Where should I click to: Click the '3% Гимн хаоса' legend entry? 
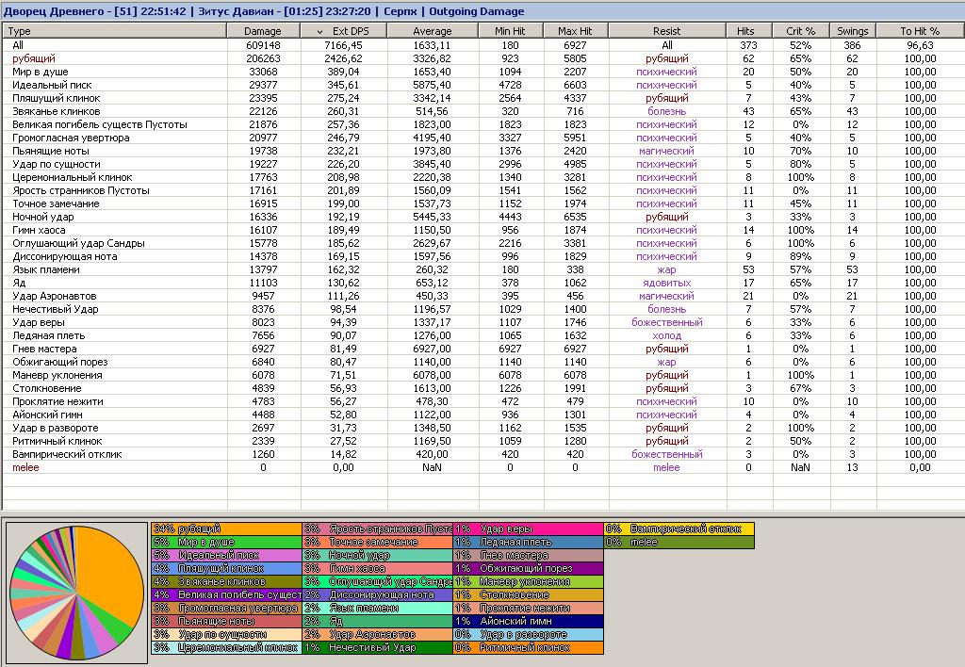tap(377, 568)
